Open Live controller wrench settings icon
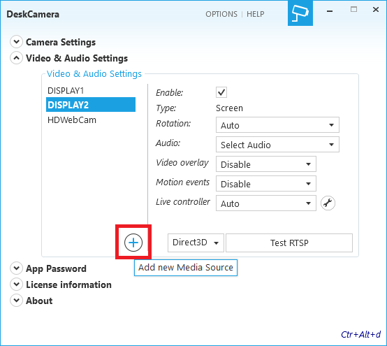 point(328,203)
